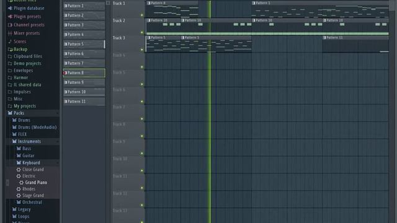Image resolution: width=397 pixels, height=223 pixels.
Task: Click the Clipboard files folder icon
Action: pyautogui.click(x=10, y=56)
